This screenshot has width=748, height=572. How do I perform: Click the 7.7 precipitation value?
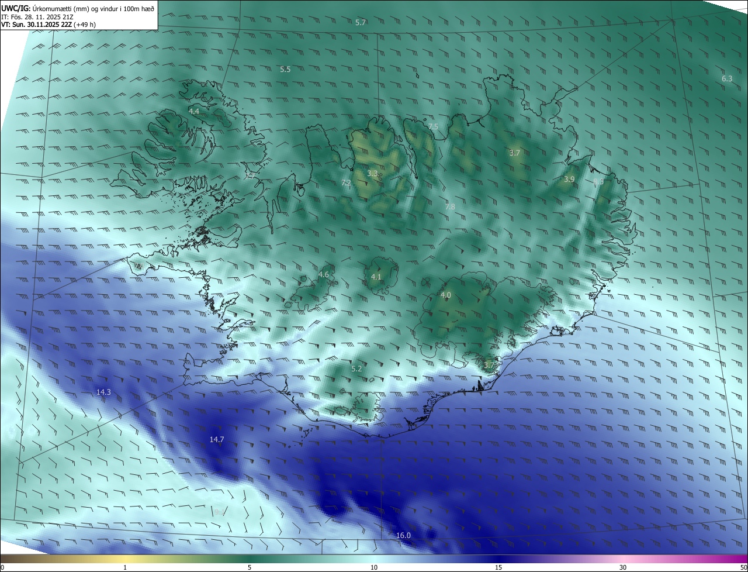pyautogui.click(x=250, y=175)
